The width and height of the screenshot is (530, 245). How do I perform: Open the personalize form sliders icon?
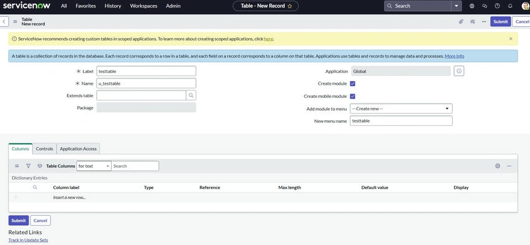point(473,22)
